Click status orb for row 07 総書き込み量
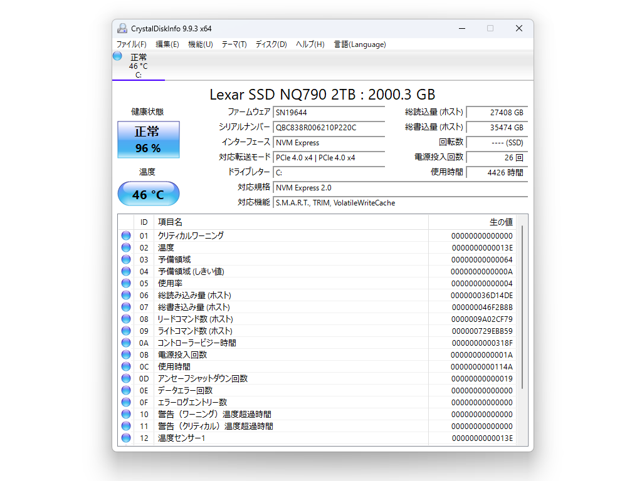 click(x=126, y=307)
